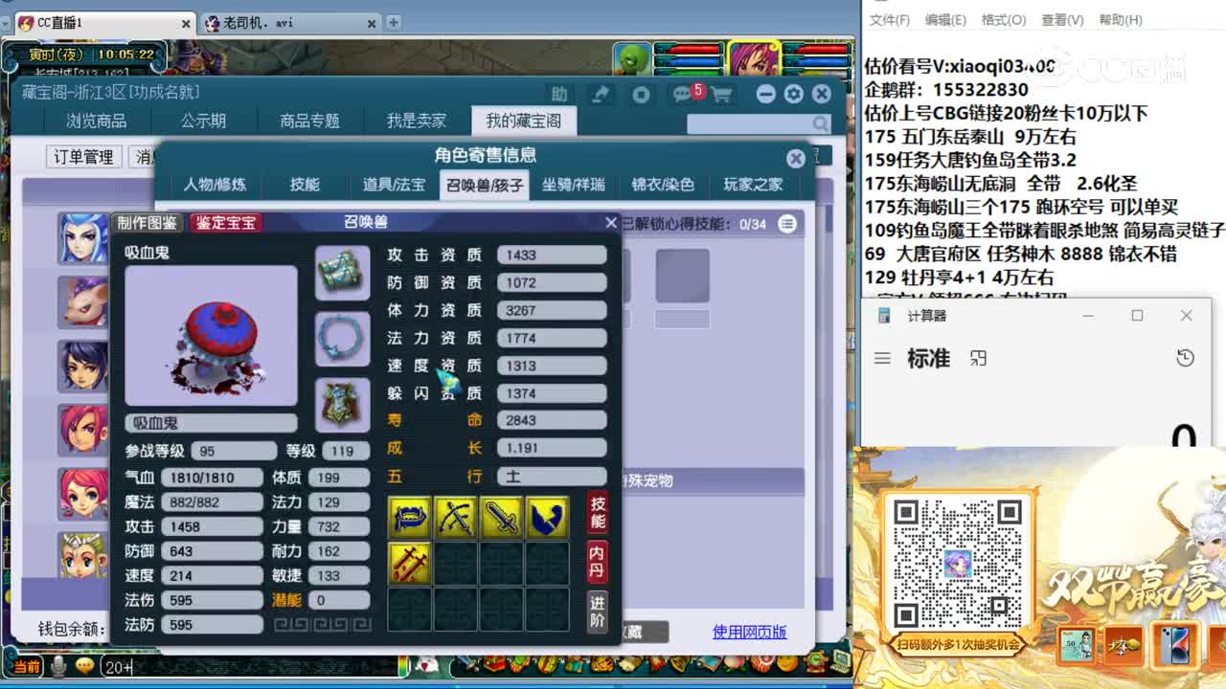Click the 吸血鬼 pet name field
The image size is (1226, 689).
(x=211, y=422)
